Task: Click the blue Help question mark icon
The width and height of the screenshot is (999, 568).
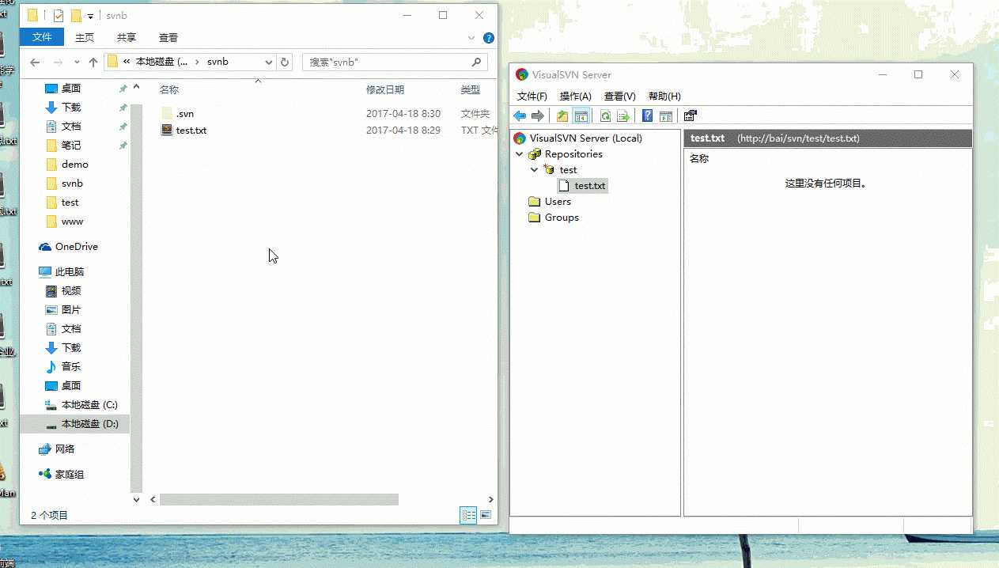Action: click(647, 116)
